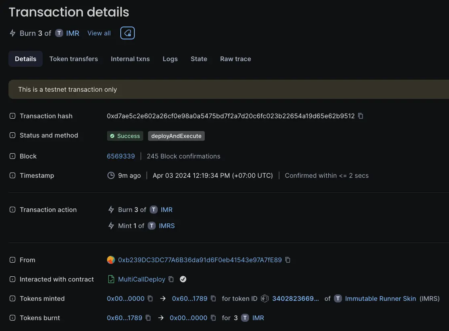This screenshot has width=449, height=331.
Task: Open block 6569339
Action: point(121,156)
